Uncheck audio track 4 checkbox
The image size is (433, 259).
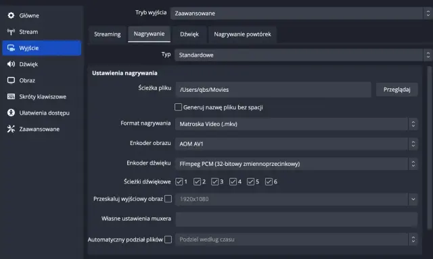coord(233,181)
